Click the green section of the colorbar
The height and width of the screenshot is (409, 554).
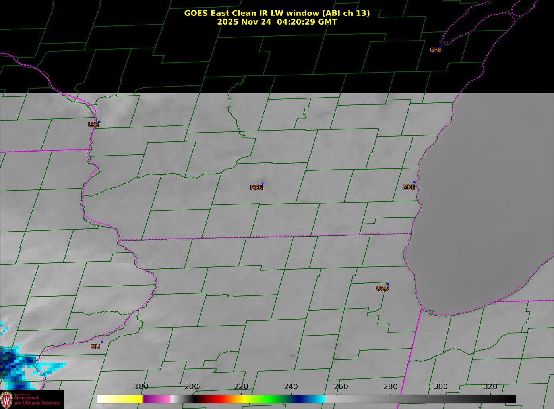click(270, 399)
